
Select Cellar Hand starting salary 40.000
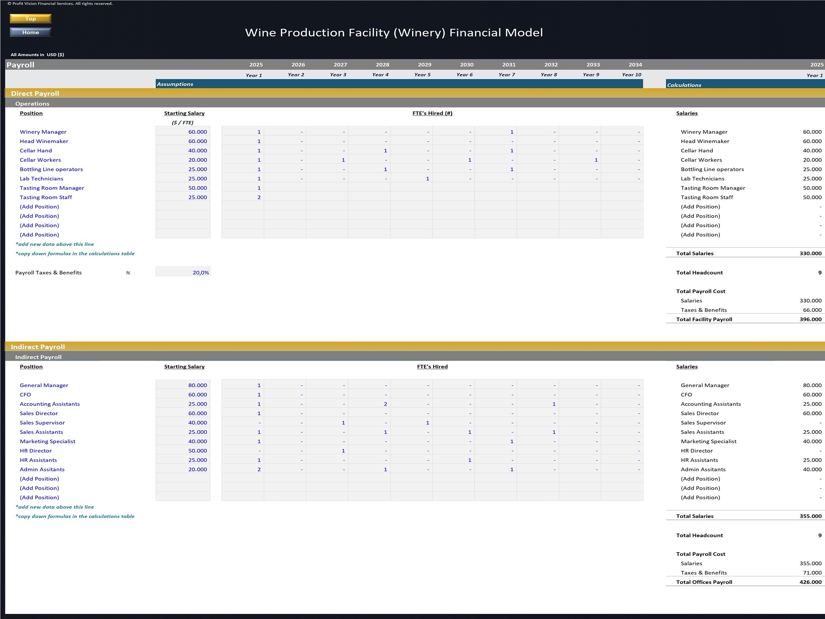click(x=183, y=151)
